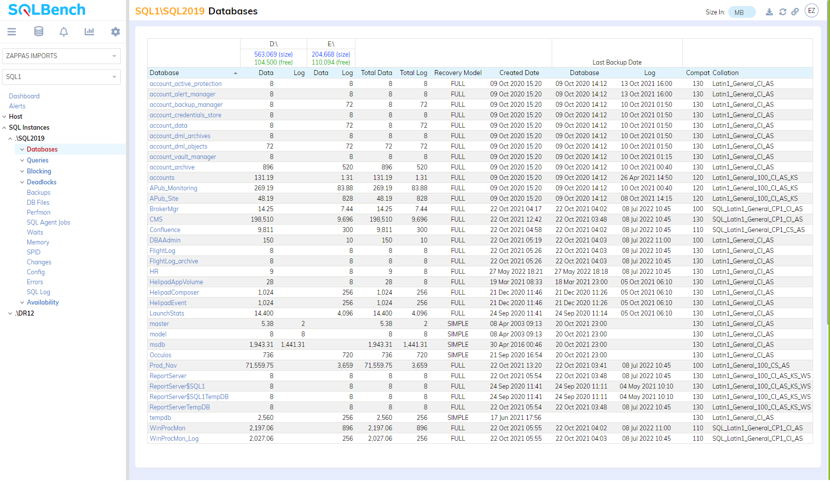Expand the Databases chevron in sidebar
Screen dimensions: 830x481
[x=22, y=150]
